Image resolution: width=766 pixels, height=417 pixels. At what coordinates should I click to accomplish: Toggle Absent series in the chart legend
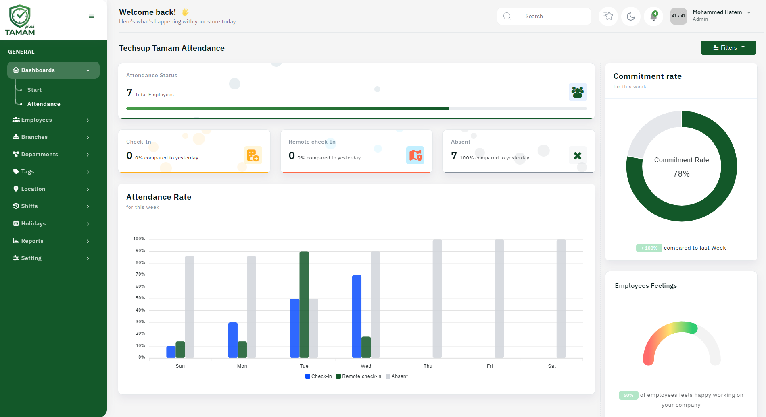(397, 376)
